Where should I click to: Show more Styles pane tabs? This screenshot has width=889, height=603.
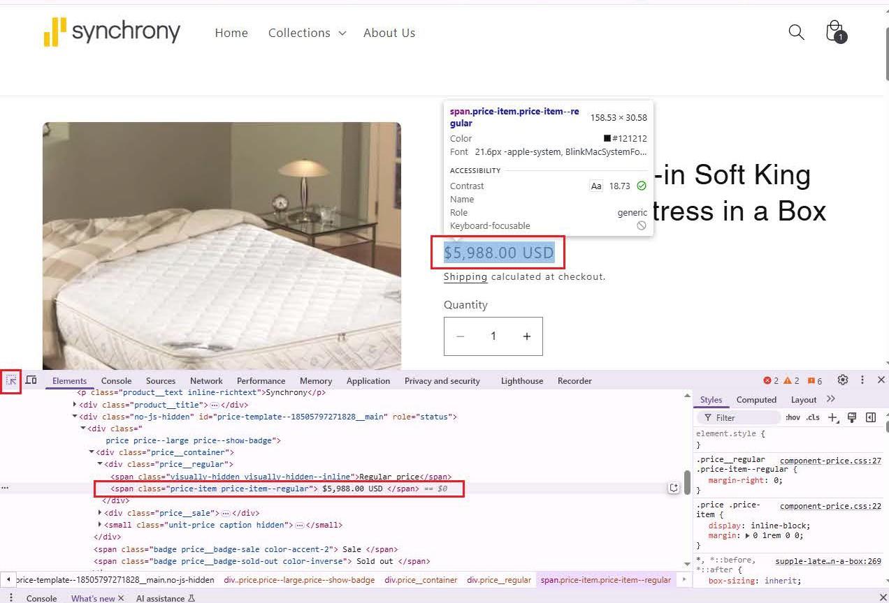coord(830,399)
